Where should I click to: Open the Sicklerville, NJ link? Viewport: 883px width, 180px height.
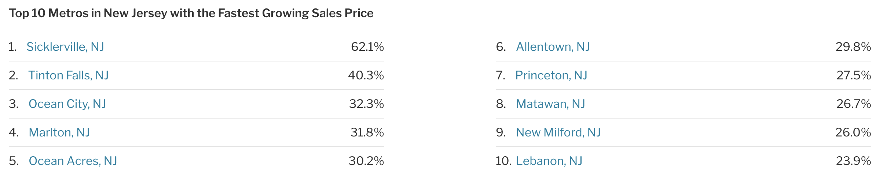(65, 47)
